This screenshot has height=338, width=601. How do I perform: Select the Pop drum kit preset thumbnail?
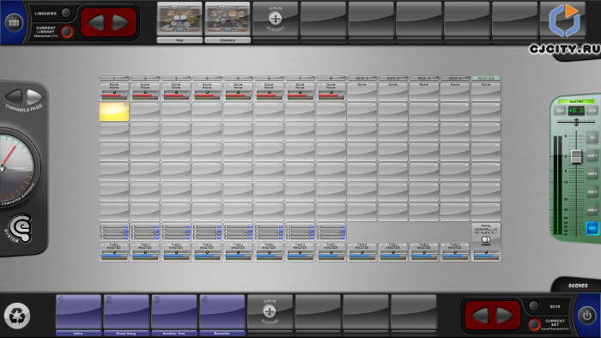[179, 19]
